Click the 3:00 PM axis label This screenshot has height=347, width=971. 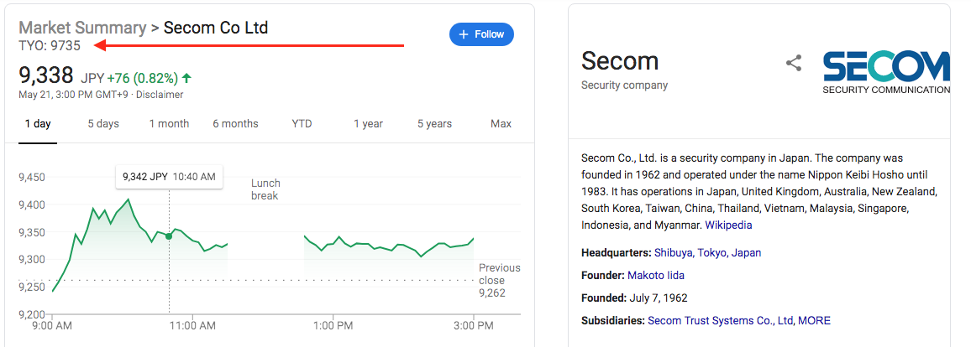[474, 325]
